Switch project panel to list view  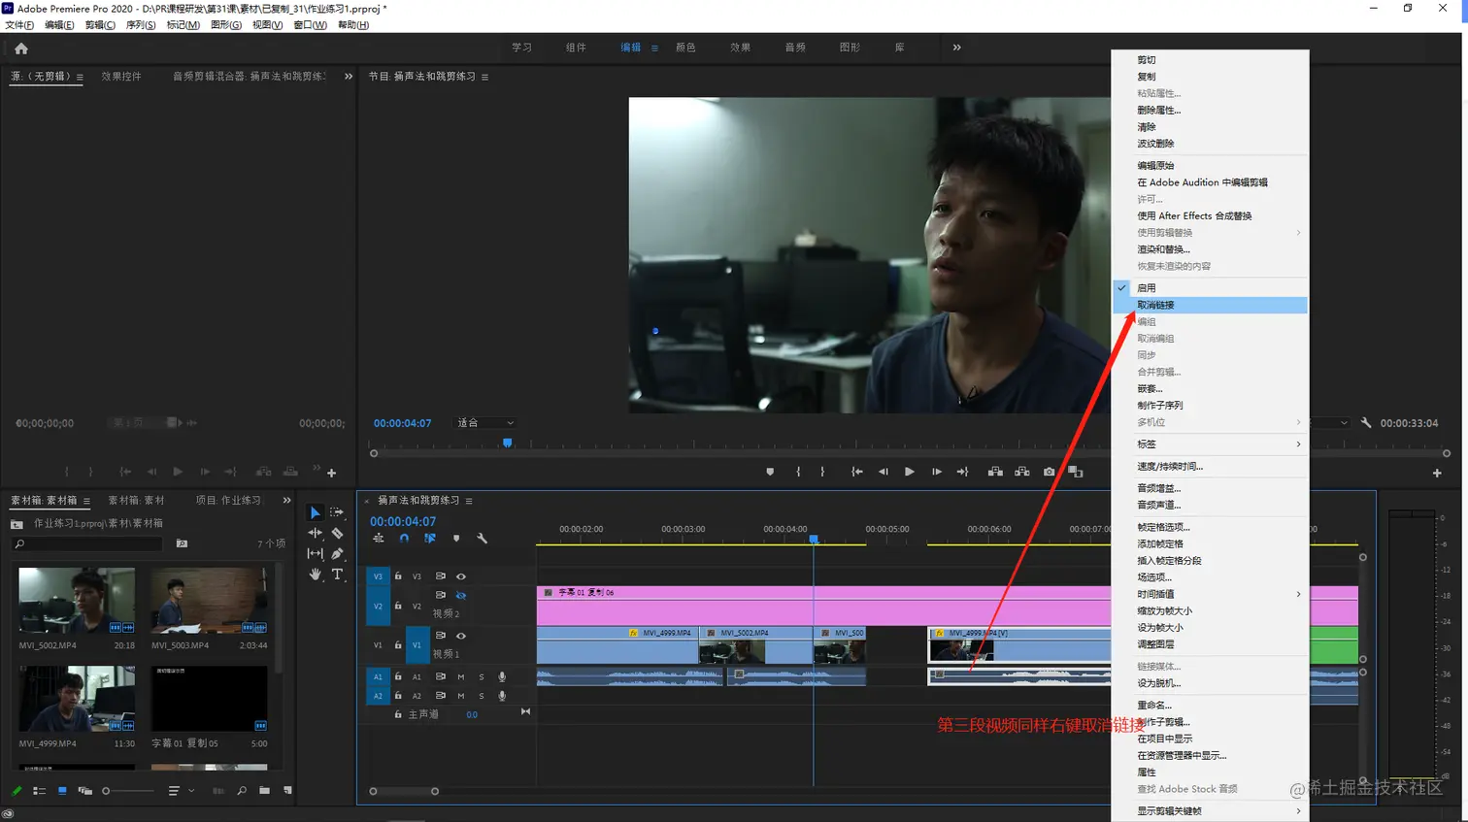(40, 791)
